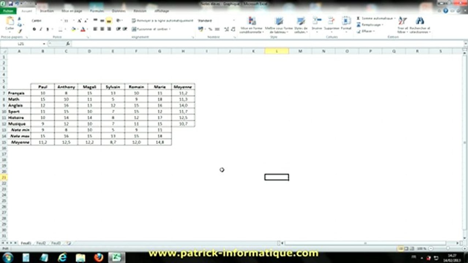
Task: Switch to the Formules tab
Action: (97, 11)
